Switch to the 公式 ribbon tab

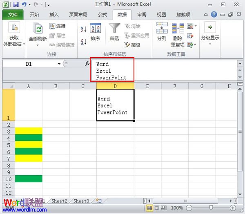point(102,15)
